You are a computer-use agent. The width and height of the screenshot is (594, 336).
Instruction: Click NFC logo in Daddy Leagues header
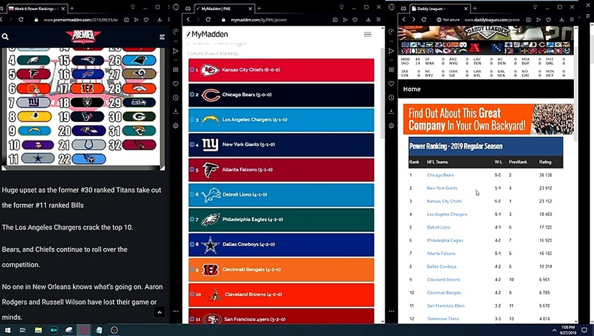[x=497, y=47]
